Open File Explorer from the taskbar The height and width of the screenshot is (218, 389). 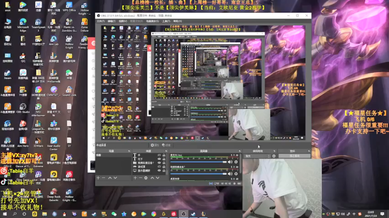tap(44, 214)
